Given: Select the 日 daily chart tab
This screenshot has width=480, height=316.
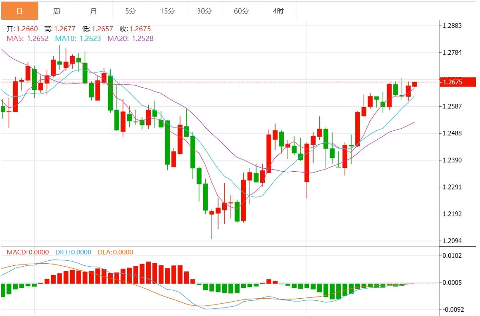Looking at the screenshot, I should click(x=19, y=11).
